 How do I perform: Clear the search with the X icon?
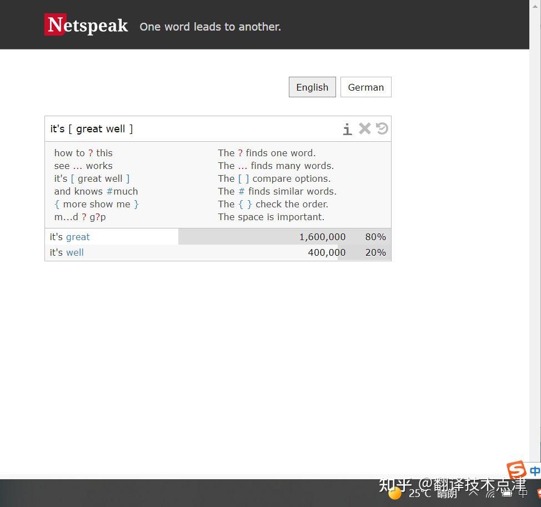(364, 128)
